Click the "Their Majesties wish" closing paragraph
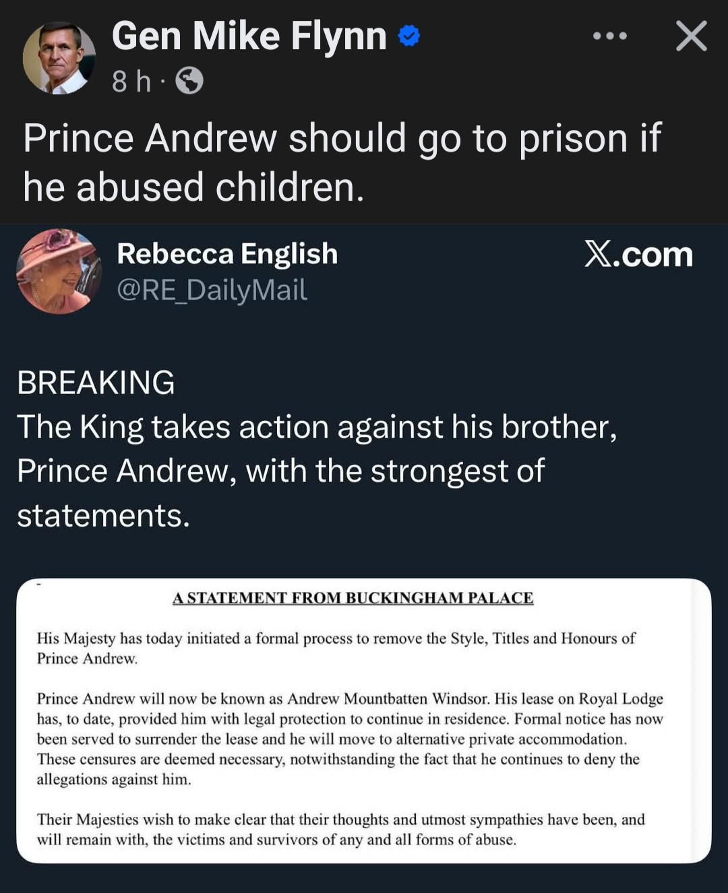This screenshot has height=893, width=728. (x=340, y=829)
